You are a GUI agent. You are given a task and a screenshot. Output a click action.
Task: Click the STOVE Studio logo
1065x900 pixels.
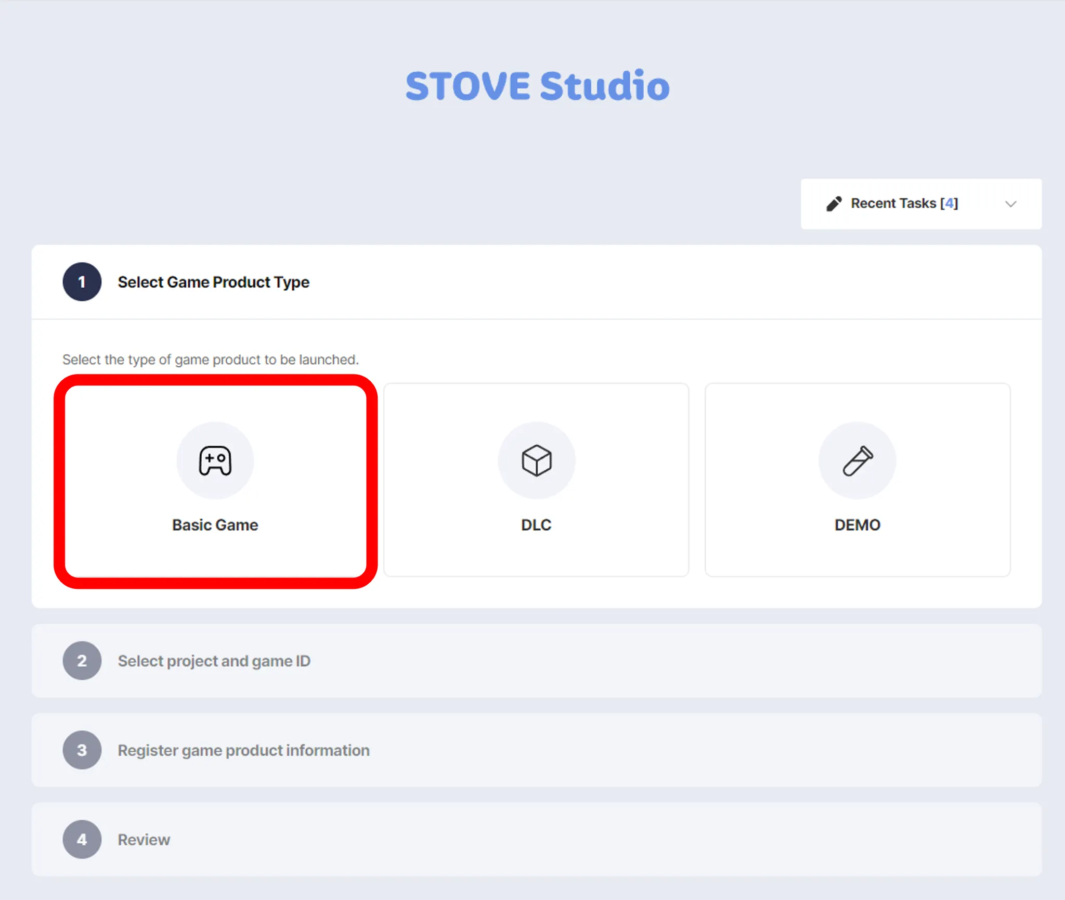[x=537, y=86]
